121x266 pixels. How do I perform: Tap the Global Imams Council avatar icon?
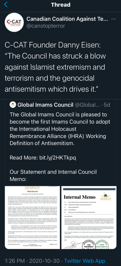[x=13, y=105]
